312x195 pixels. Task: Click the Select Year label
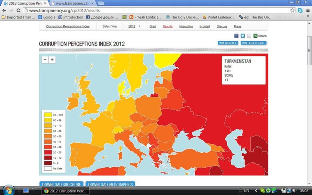(x=110, y=26)
